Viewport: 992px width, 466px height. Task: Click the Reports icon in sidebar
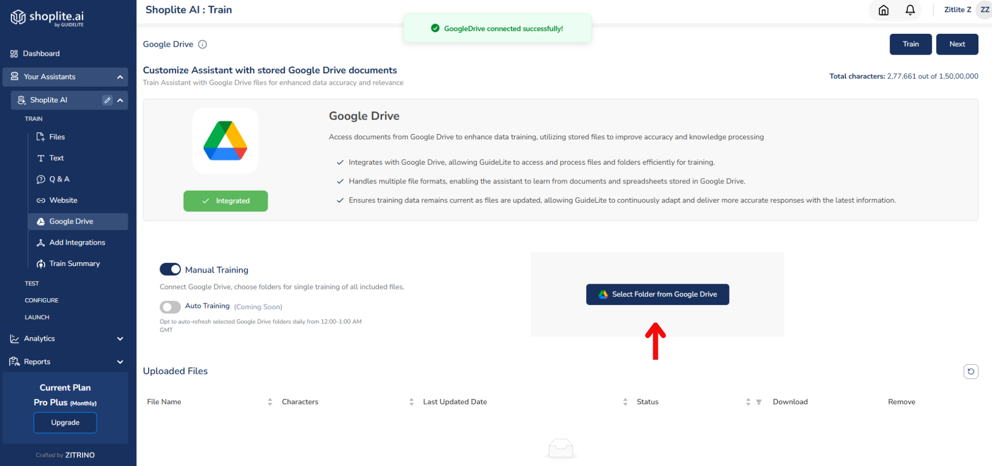click(x=15, y=362)
